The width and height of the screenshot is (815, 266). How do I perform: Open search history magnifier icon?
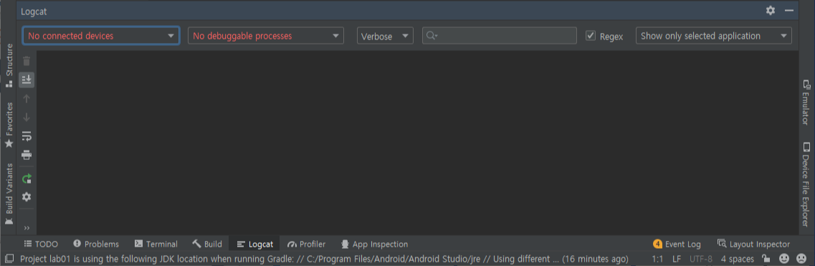432,35
